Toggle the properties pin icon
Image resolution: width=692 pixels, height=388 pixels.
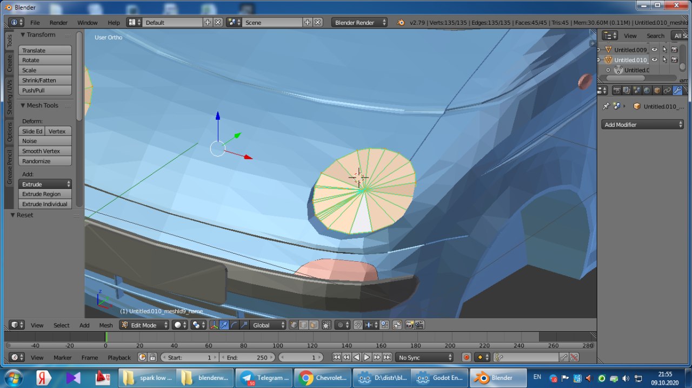coord(606,106)
